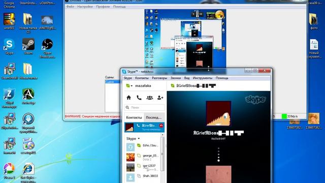This screenshot has height=183, width=325.
Task: Open the SteamInstall desktop icon
Action: (x=9, y=71)
